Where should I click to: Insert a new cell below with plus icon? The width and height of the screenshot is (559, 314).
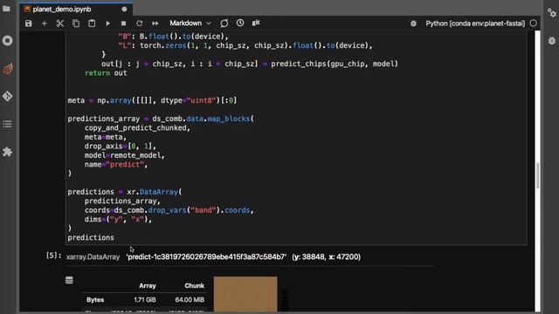coord(45,24)
